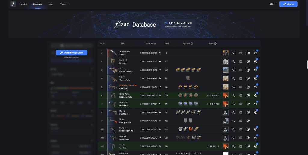Click float value 0.00000000309665
The width and height of the screenshot is (308, 155).
149,113
